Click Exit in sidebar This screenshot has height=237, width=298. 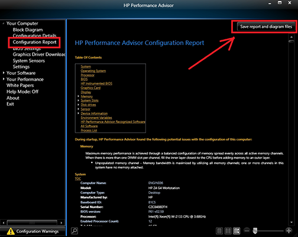[x=10, y=104]
